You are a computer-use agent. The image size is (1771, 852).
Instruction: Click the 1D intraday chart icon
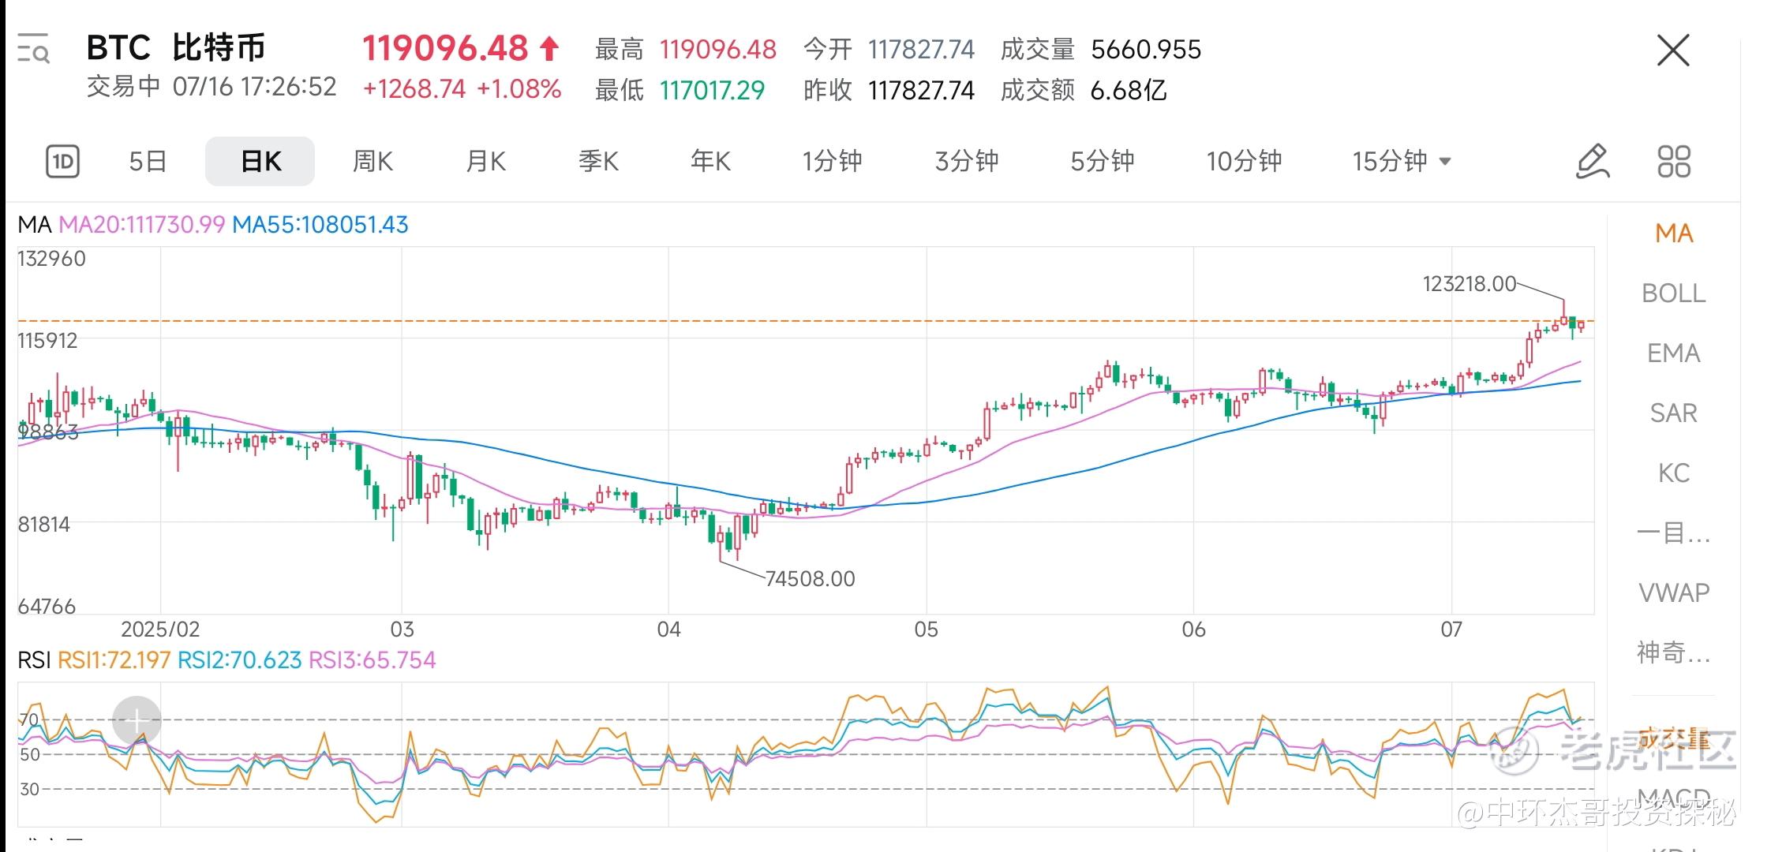(63, 162)
